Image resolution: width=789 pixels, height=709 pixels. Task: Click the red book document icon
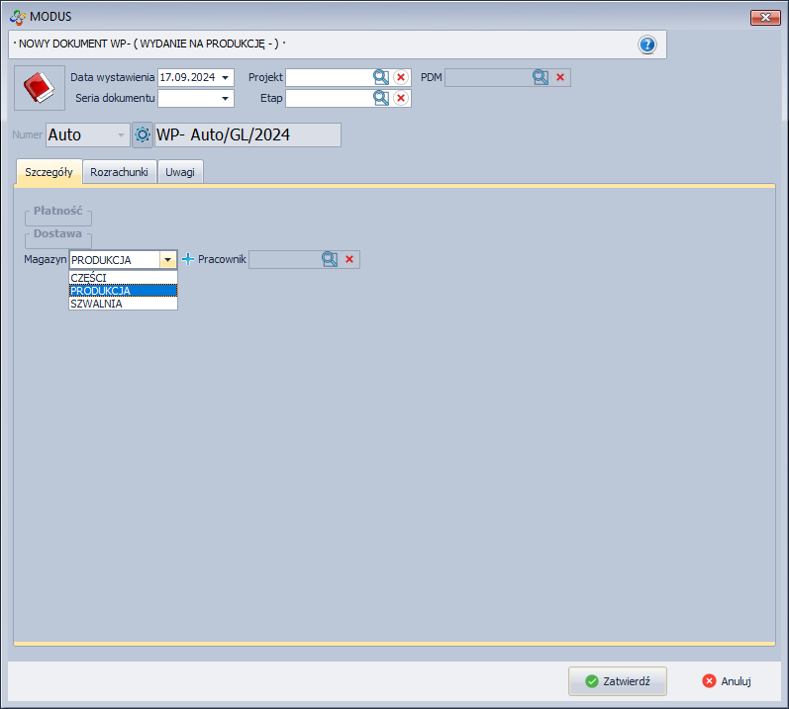coord(39,88)
